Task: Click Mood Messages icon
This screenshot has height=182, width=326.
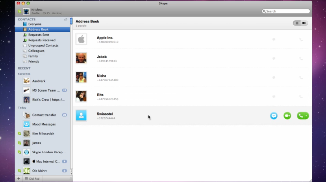Action: [x=26, y=124]
